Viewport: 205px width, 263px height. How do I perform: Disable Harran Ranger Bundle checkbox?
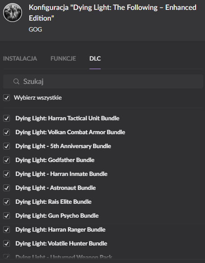click(7, 230)
